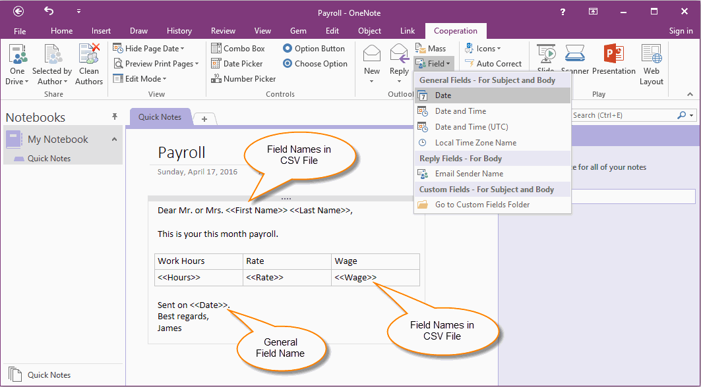Click the Sign in link
This screenshot has height=387, width=701.
click(681, 31)
